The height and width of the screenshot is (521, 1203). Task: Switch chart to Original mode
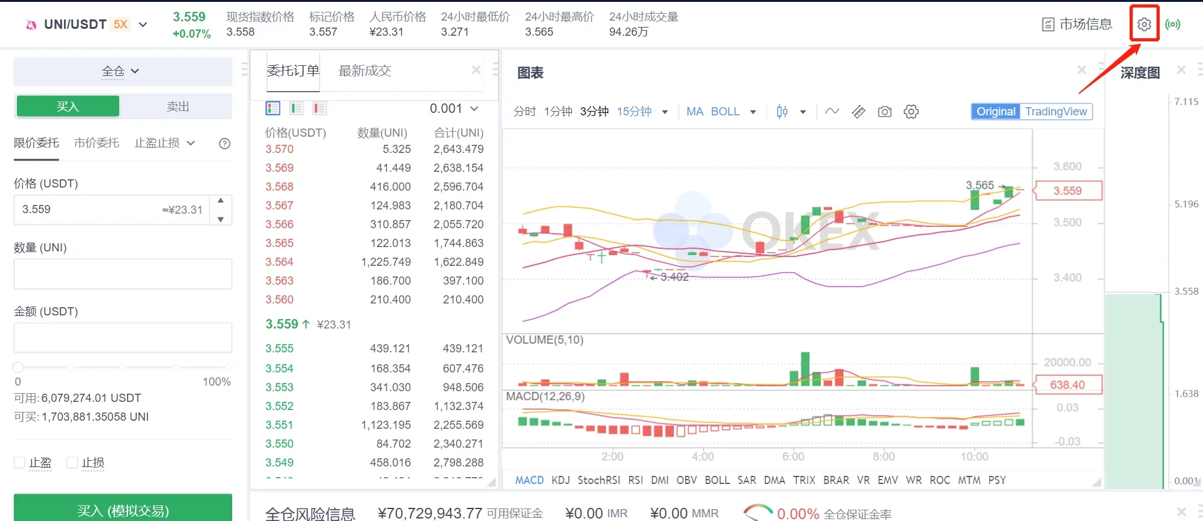click(996, 112)
